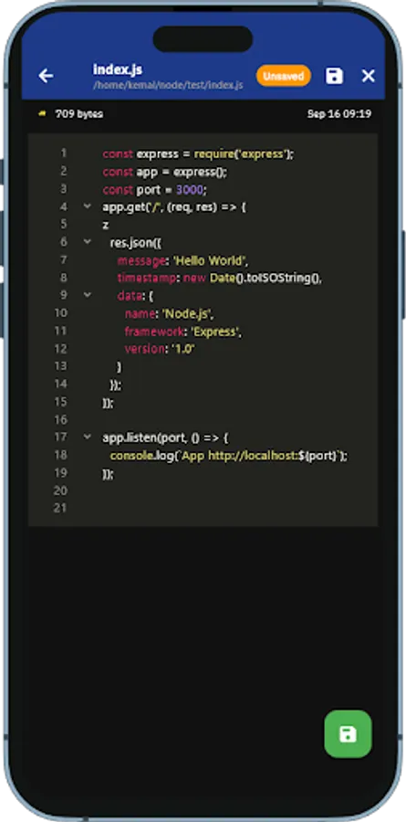This screenshot has width=406, height=822.
Task: Tap the green floating save button
Action: 348,733
